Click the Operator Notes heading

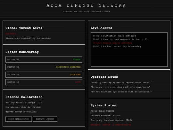click(104, 77)
